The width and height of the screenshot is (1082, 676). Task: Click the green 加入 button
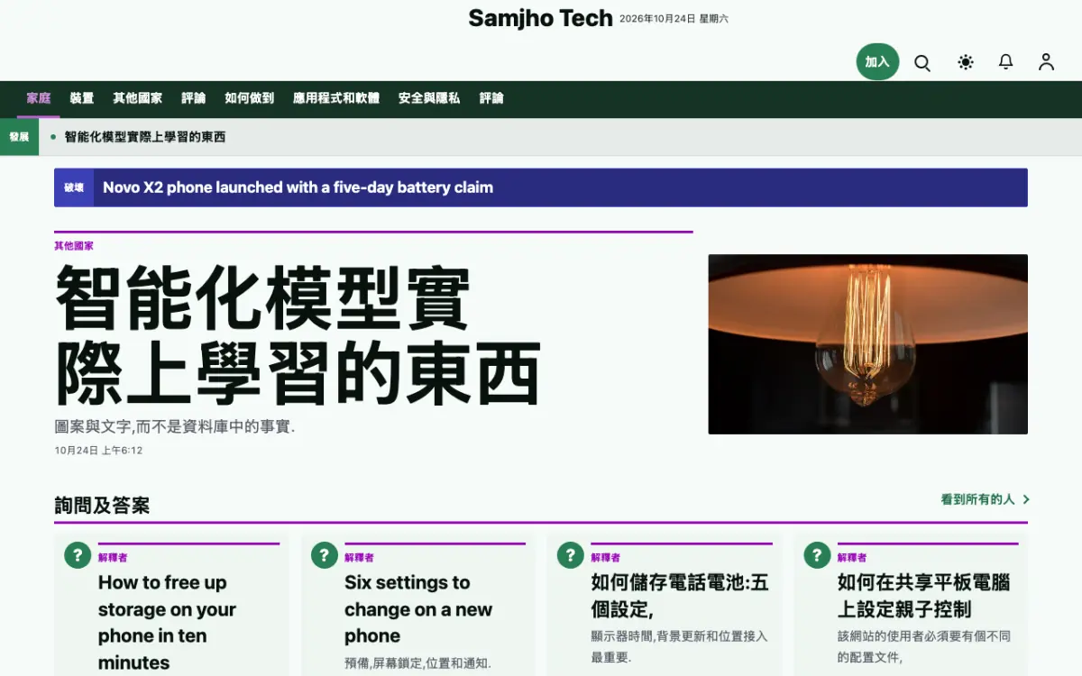[877, 62]
